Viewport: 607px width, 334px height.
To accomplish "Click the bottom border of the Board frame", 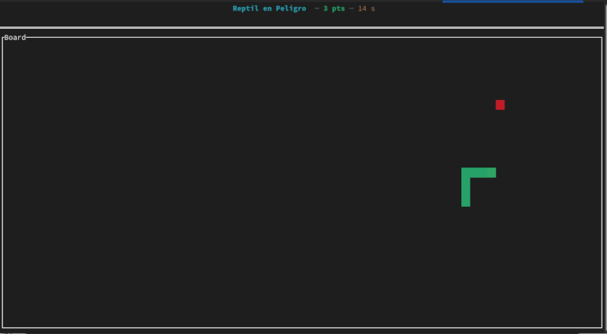I will click(x=303, y=328).
